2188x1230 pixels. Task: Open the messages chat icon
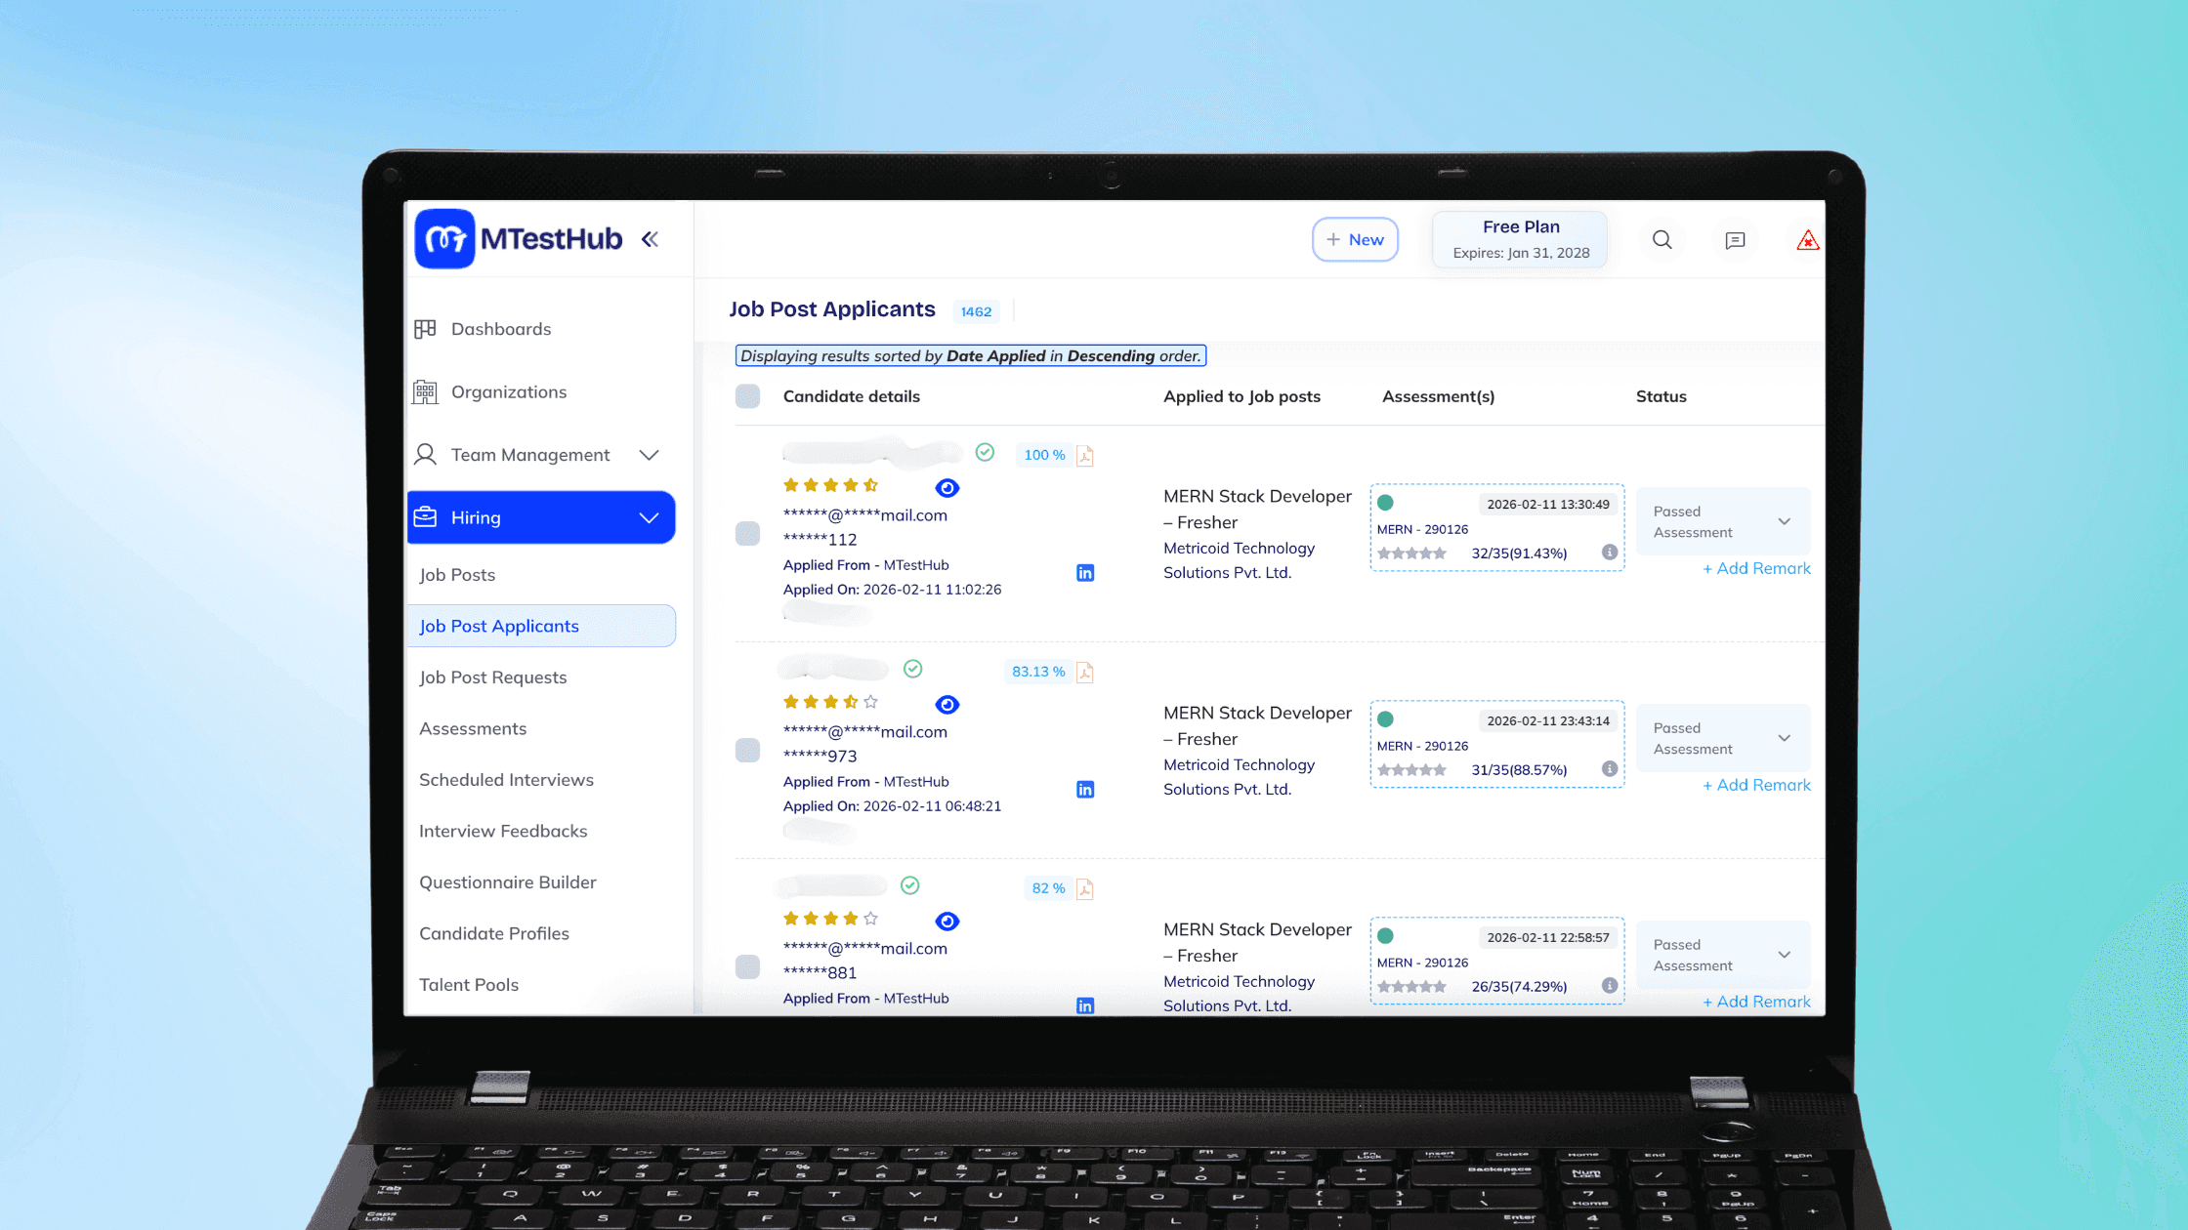[x=1735, y=240]
